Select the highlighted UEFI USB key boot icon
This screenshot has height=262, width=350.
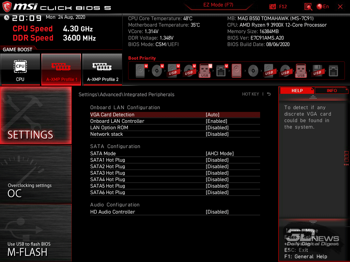coord(205,71)
